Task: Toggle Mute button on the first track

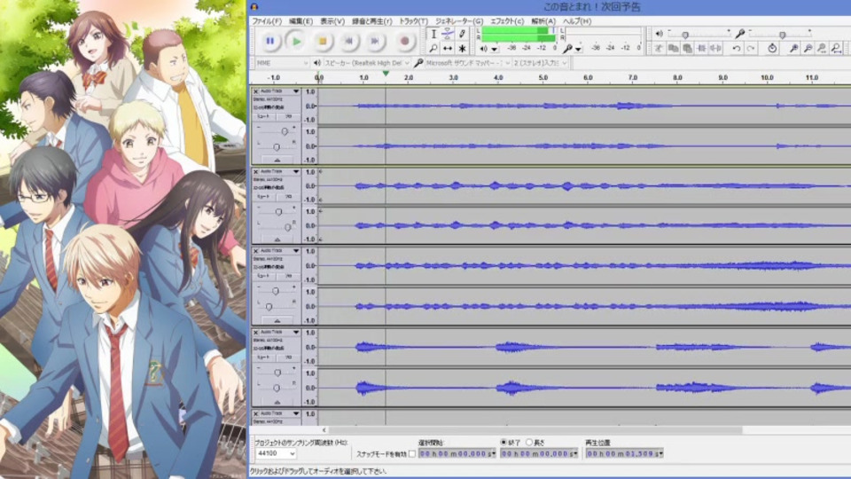Action: coord(264,116)
